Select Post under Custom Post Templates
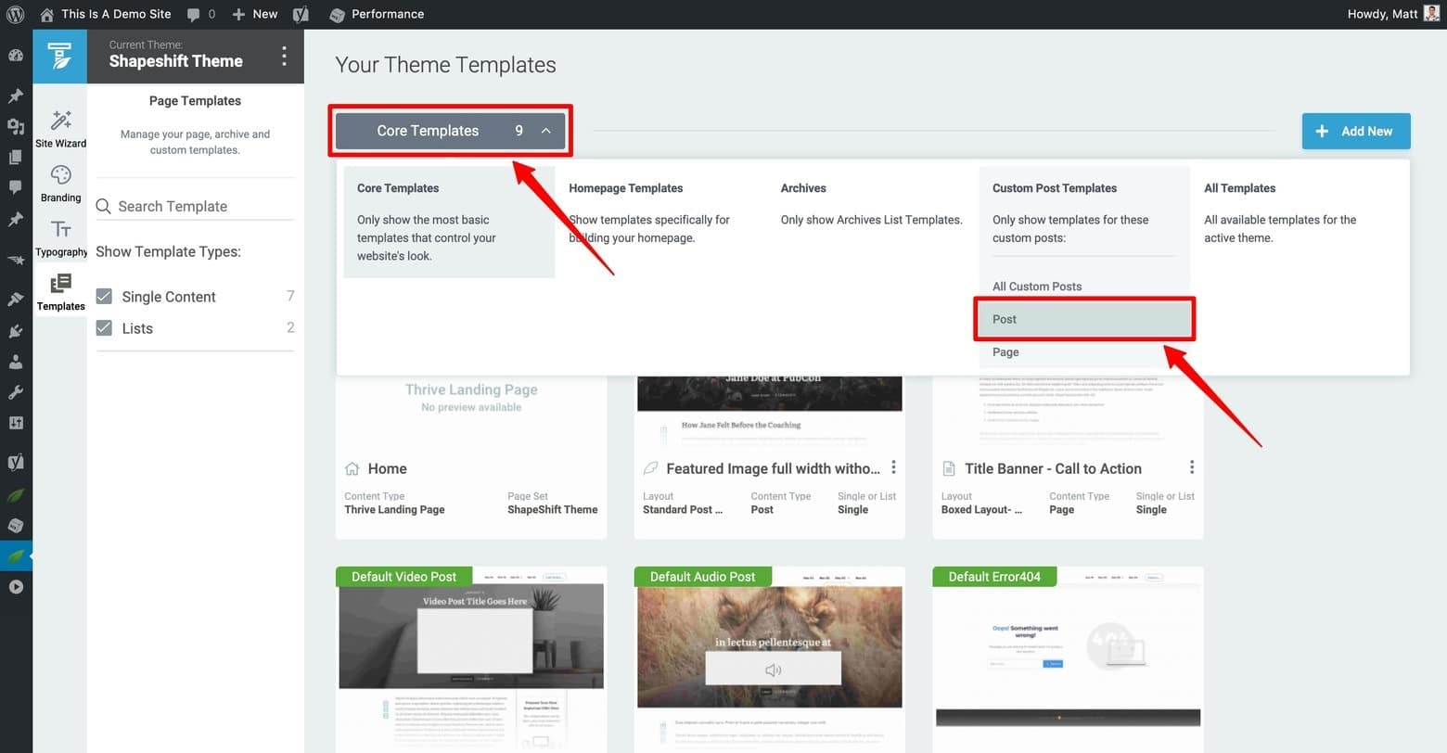 tap(1083, 319)
